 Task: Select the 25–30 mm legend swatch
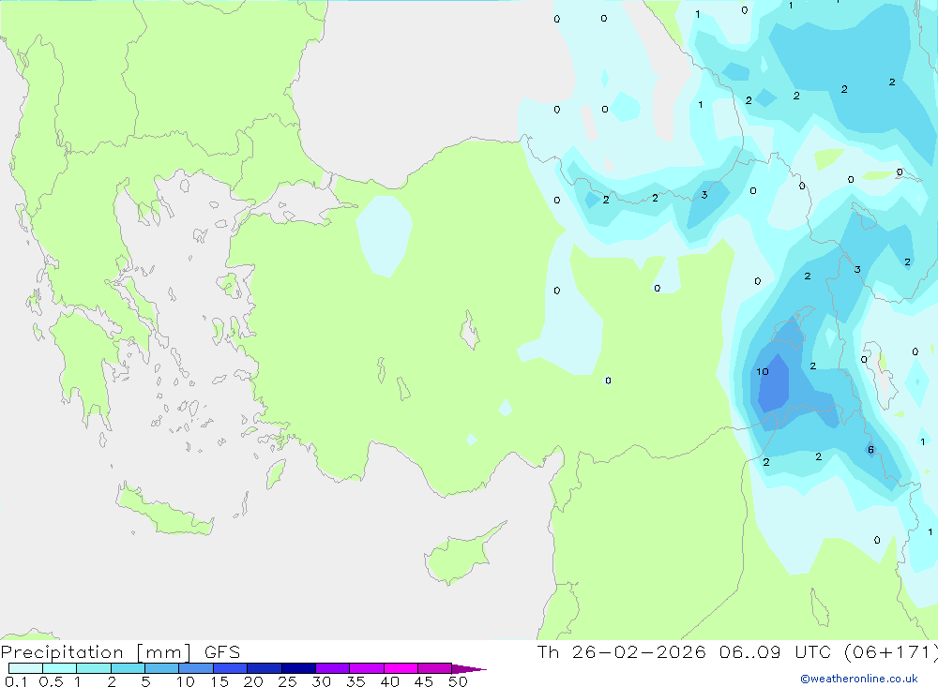coord(298,668)
